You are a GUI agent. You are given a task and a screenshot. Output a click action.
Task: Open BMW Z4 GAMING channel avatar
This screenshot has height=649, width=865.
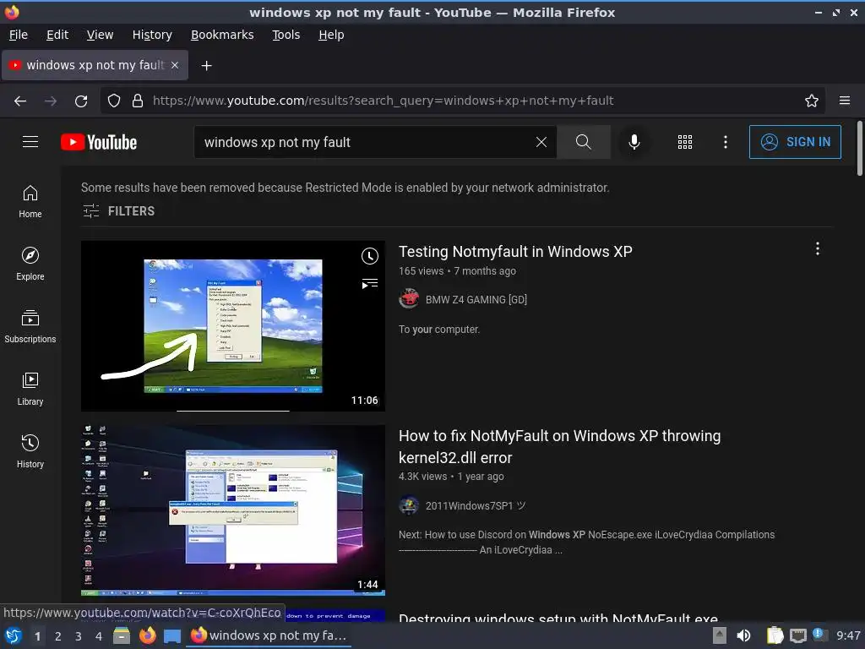coord(409,299)
